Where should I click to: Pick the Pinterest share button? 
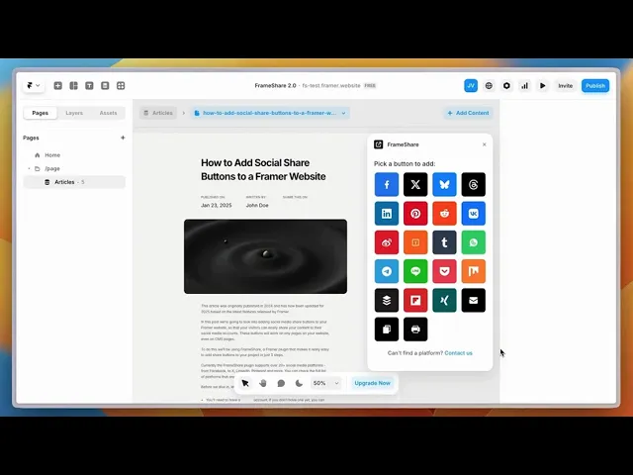tap(415, 214)
